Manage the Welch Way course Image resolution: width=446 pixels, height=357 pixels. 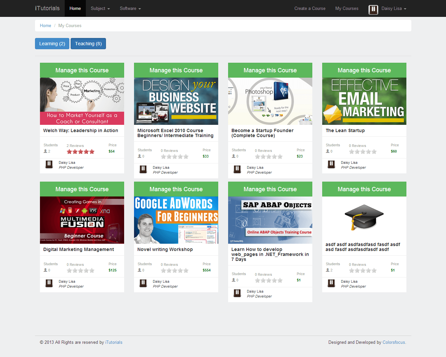82,70
